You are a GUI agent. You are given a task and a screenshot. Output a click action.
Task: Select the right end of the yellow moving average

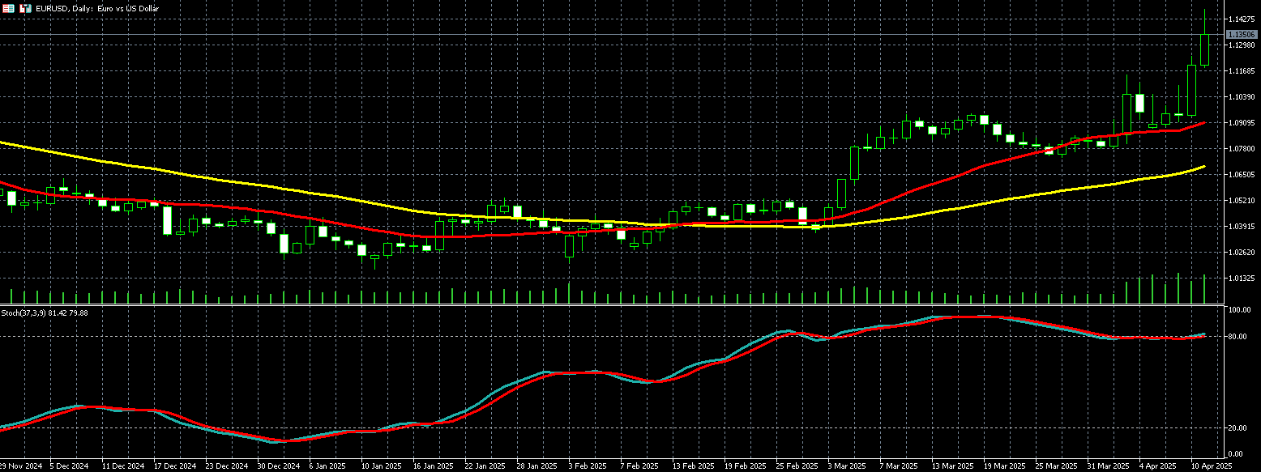tap(1203, 166)
